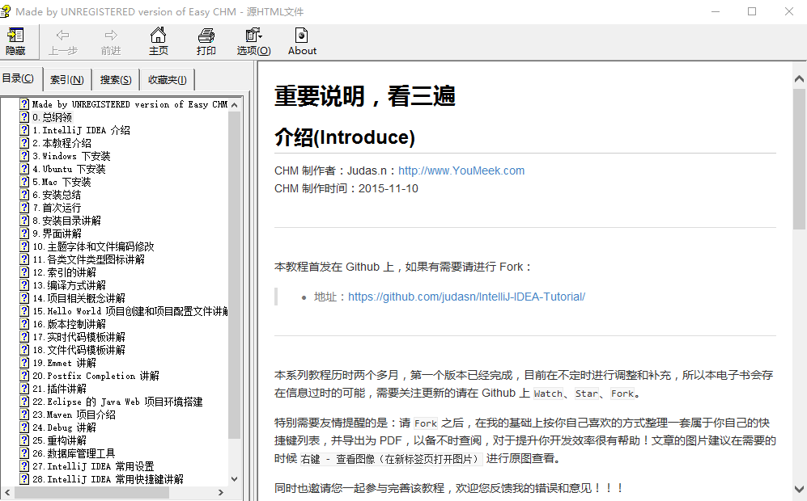Click the Back (上一步) arrow icon

coord(62,36)
